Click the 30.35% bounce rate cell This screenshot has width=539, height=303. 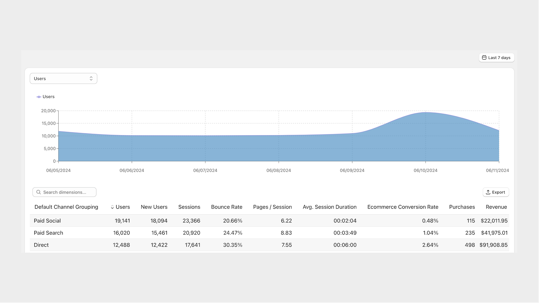[233, 245]
